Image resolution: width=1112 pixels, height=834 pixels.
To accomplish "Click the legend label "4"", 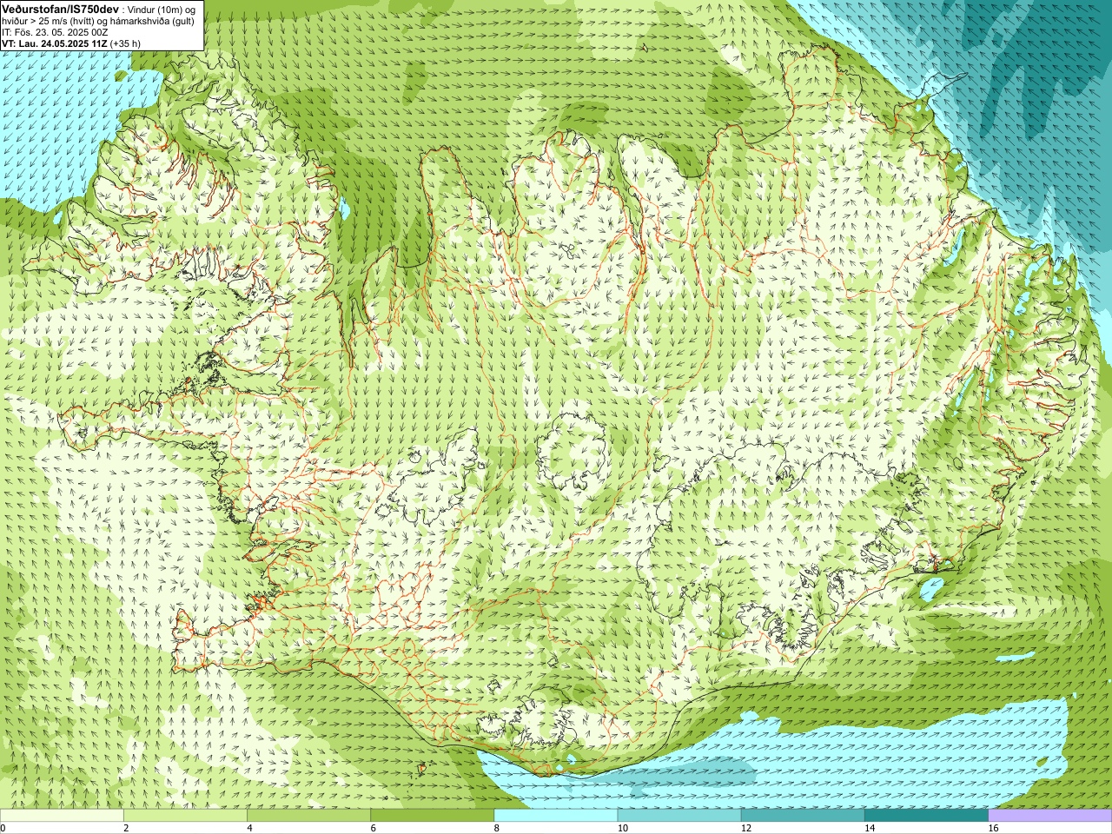I will click(249, 828).
